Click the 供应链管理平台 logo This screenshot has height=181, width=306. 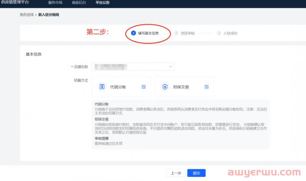coord(15,2)
